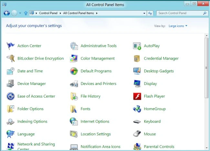Click the greyed forward navigation button
The width and height of the screenshot is (210, 151).
point(14,13)
